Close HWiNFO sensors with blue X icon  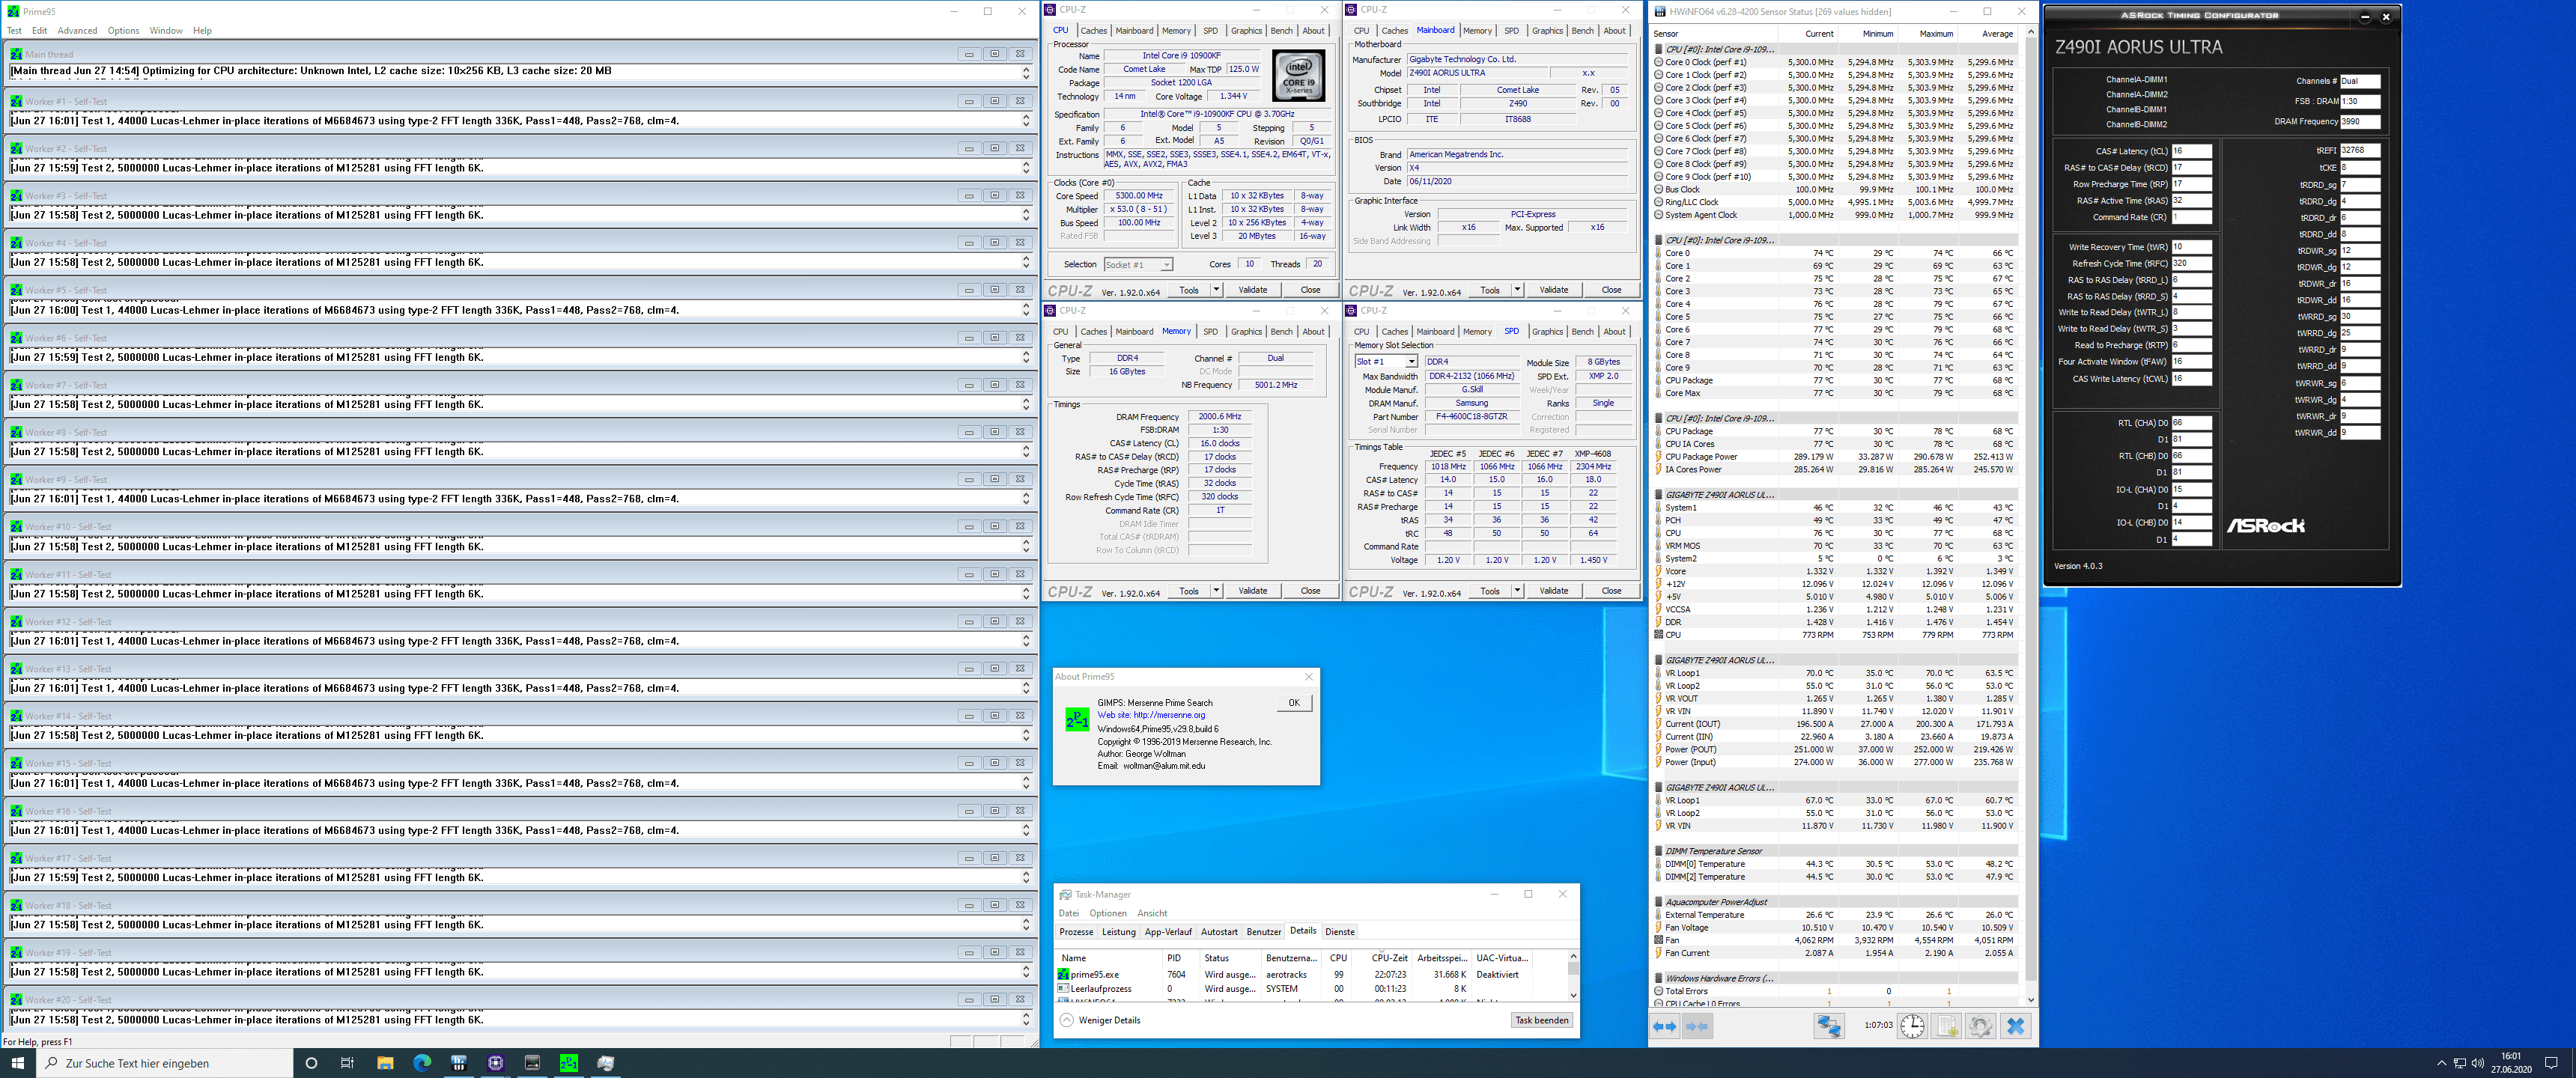[2015, 1026]
